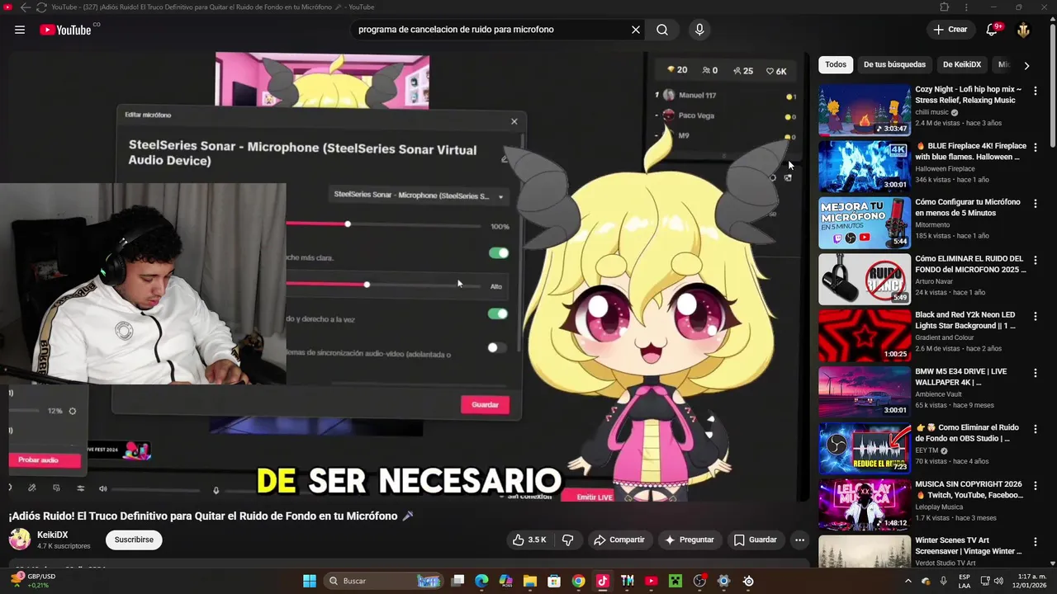Open the GBP/USD taskbar widget

pos(33,581)
